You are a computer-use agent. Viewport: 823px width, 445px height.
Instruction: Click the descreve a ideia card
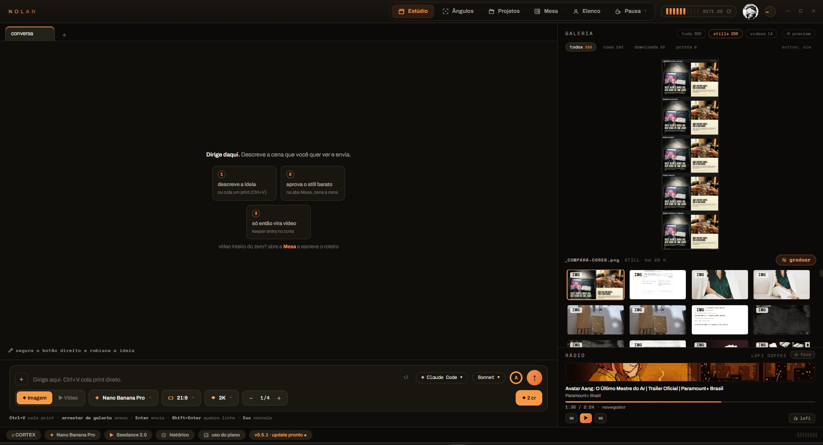pos(244,183)
